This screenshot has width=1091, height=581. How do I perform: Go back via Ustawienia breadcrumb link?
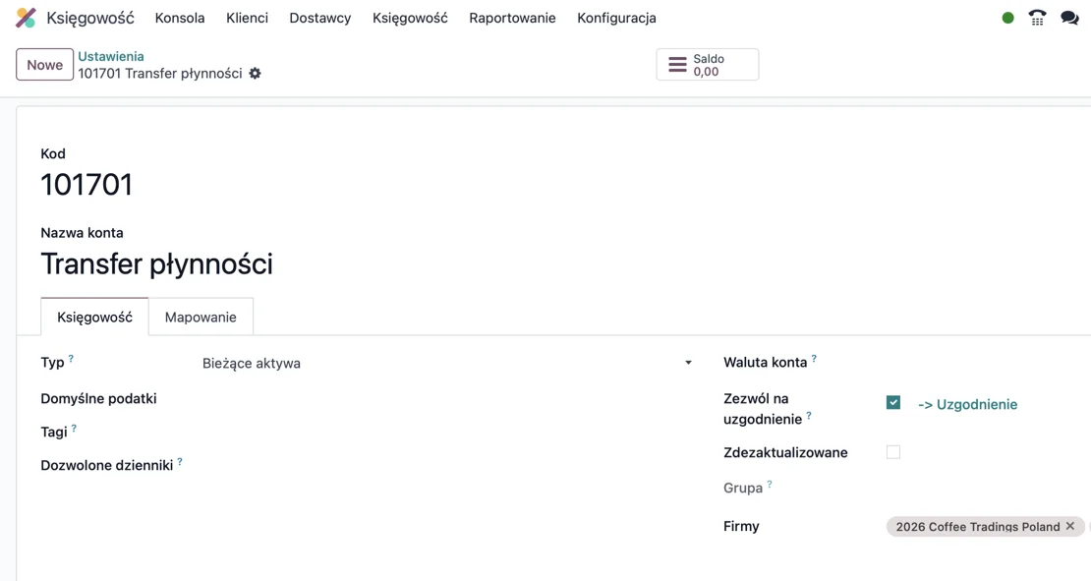[111, 56]
